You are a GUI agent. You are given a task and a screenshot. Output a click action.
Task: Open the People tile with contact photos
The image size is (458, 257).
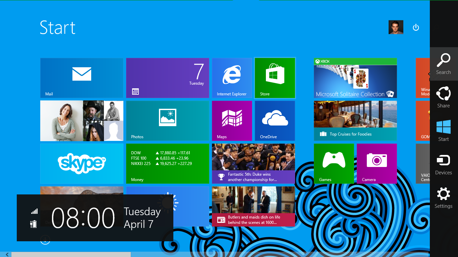pyautogui.click(x=82, y=121)
